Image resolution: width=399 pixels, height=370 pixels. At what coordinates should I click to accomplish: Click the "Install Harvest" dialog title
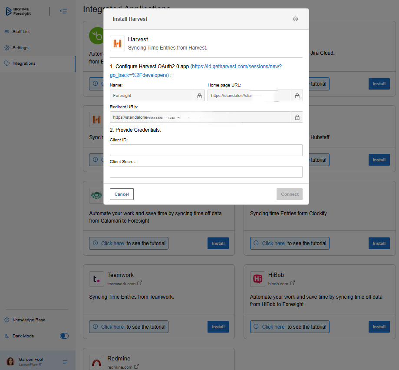click(x=130, y=19)
